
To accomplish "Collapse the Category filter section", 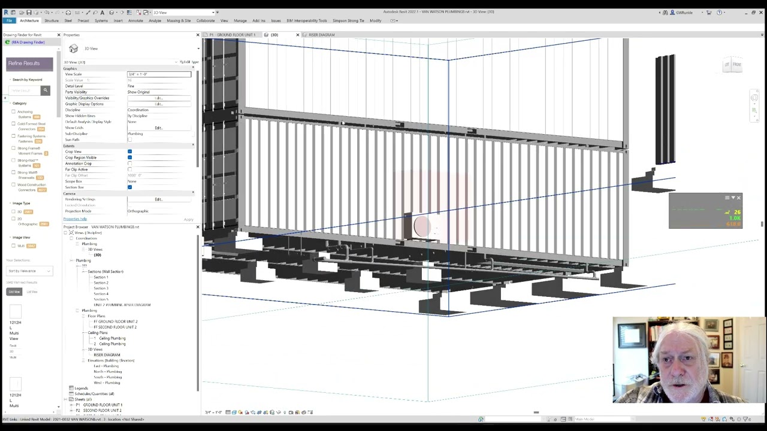I will (9, 103).
